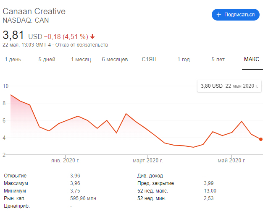Select the МАКС. tab
268x211 pixels.
252,60
